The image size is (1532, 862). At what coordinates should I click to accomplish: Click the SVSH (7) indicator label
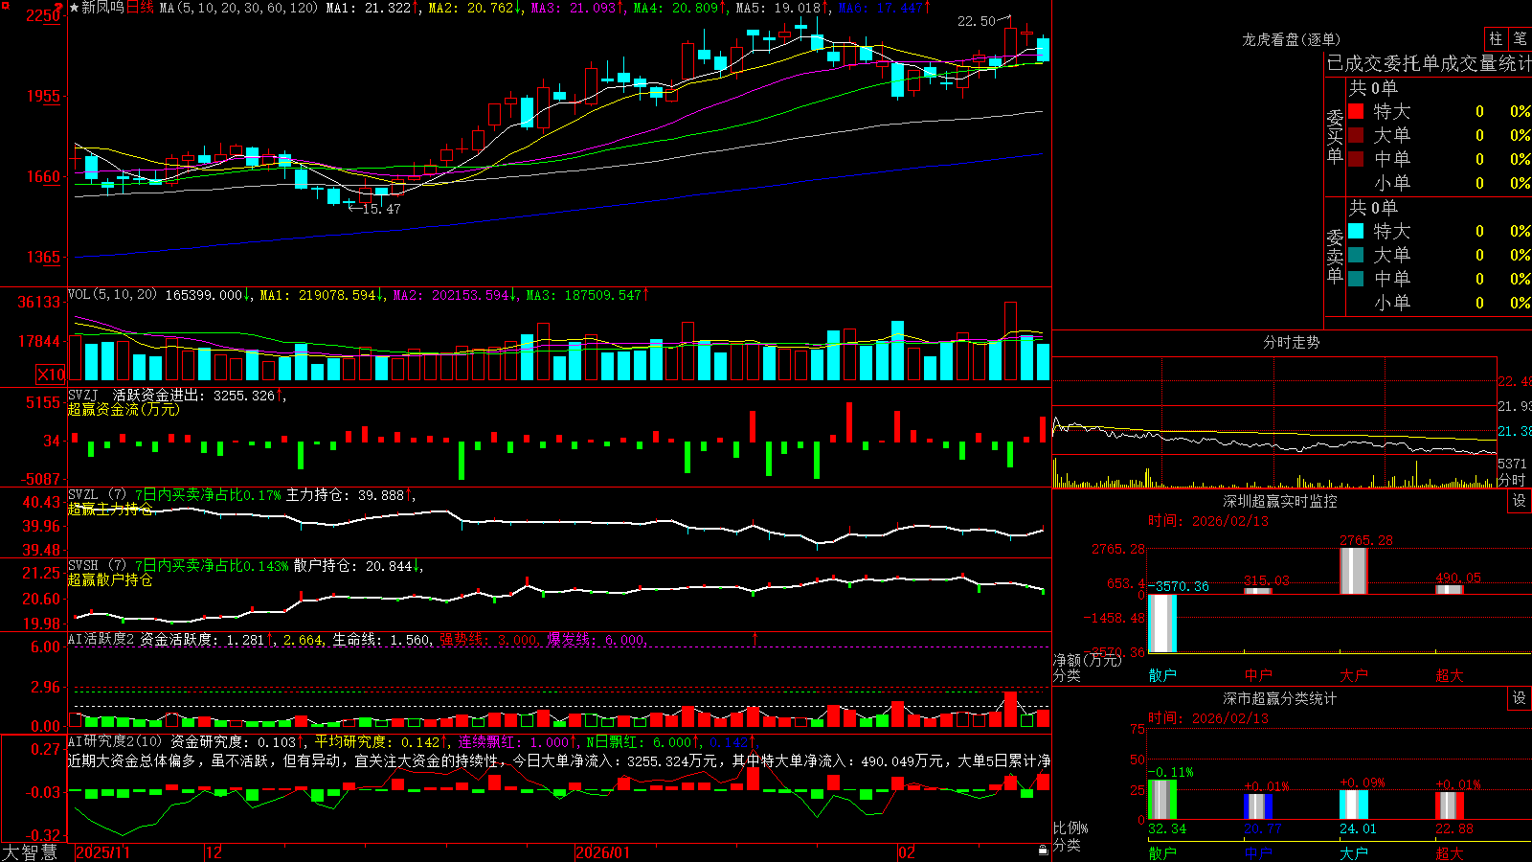(97, 566)
